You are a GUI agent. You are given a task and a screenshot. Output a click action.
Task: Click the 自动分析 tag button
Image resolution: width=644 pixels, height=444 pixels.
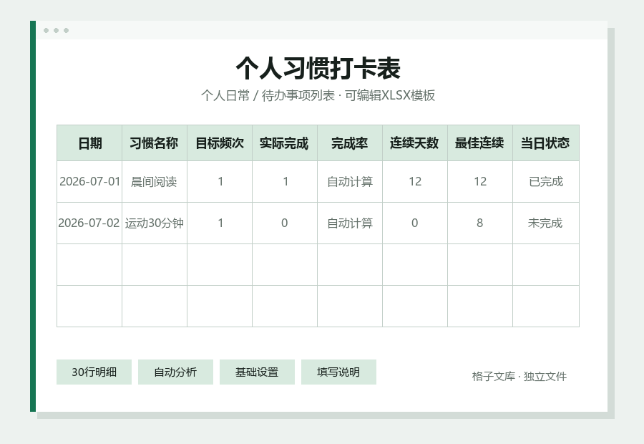pos(175,372)
